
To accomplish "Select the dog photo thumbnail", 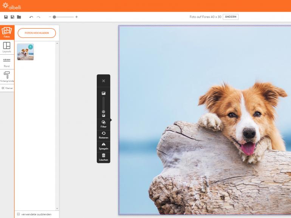I will click(25, 52).
